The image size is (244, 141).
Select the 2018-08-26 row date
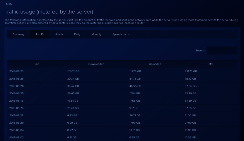[16, 79]
